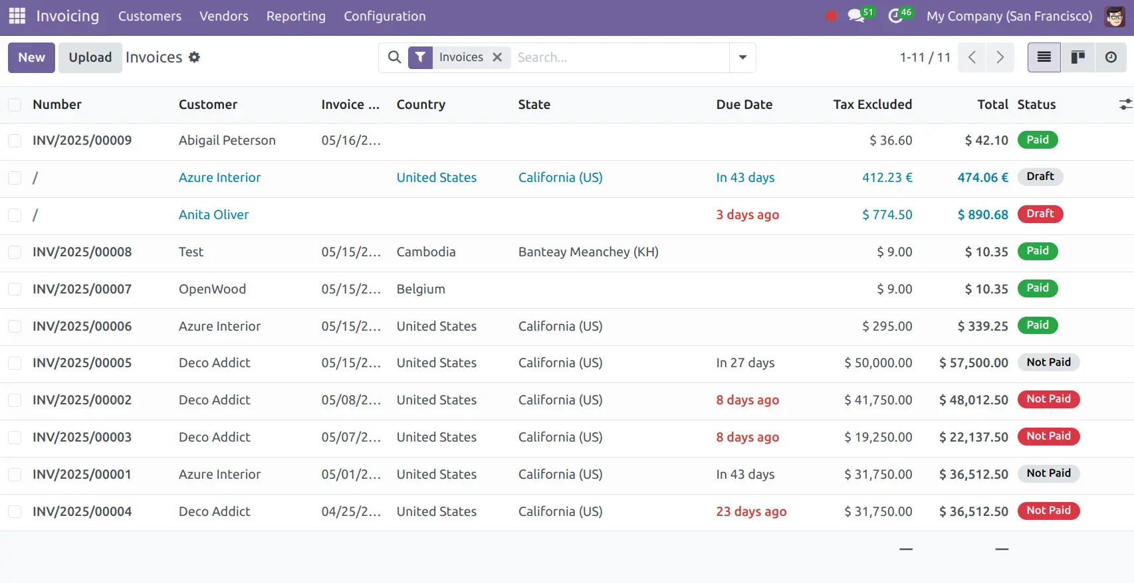Screen dimensions: 1134x583
Task: Check the INV/2025/00008 row checkbox
Action: (x=15, y=252)
